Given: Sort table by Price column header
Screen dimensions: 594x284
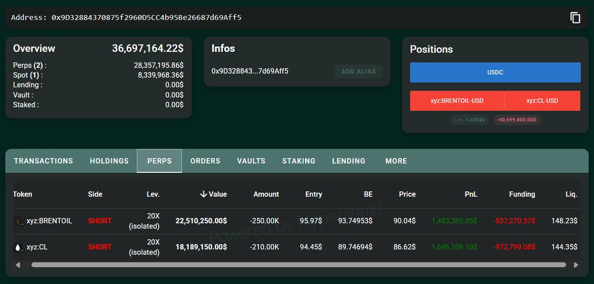Looking at the screenshot, I should point(407,194).
